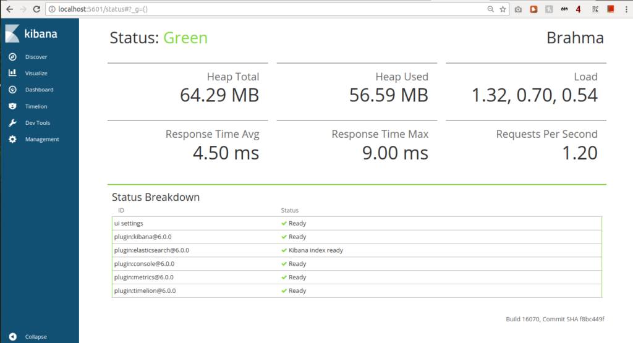Click the QR code extension icon

click(595, 9)
